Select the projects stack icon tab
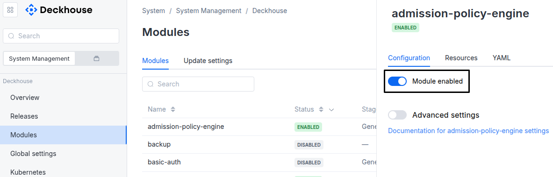 [x=97, y=58]
